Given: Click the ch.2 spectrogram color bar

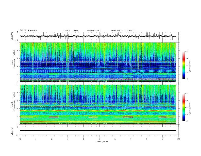Looking at the screenshot, I should pos(183,107).
